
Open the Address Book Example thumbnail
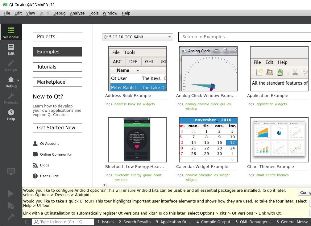137,69
